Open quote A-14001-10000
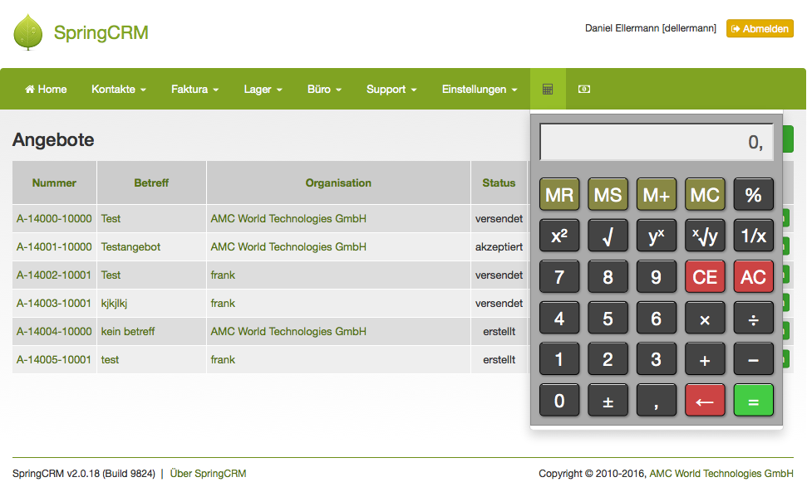The height and width of the screenshot is (487, 807). pyautogui.click(x=54, y=246)
